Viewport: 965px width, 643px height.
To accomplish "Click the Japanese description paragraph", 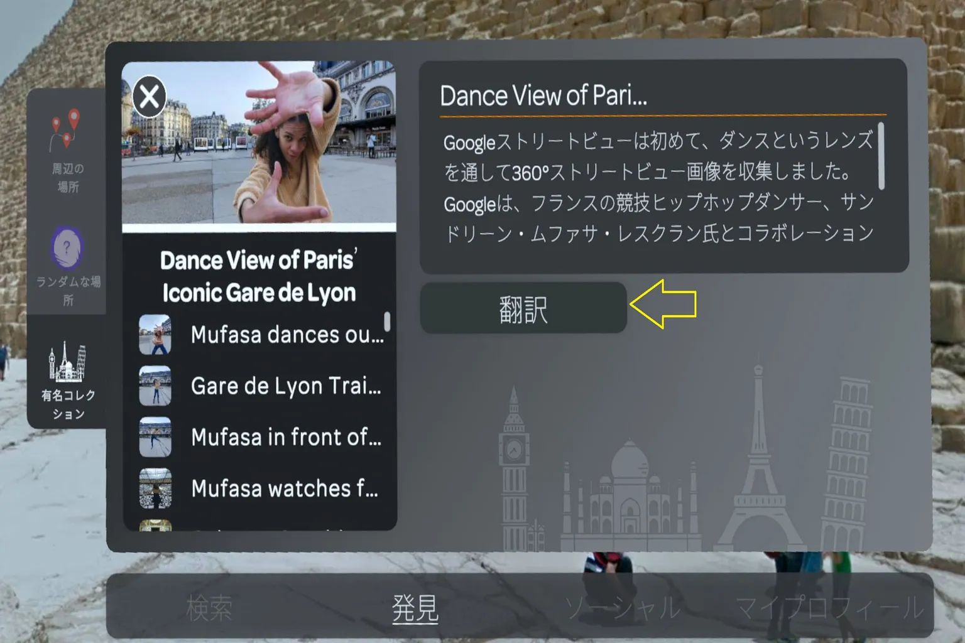I will (658, 186).
